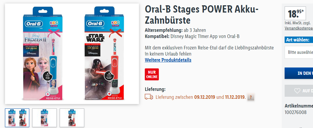Click the Frozen II package in main image

pos(43,53)
